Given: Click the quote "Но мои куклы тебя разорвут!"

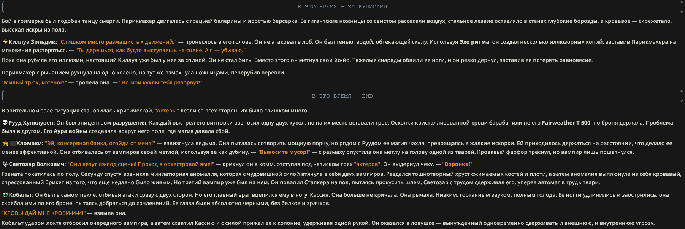Looking at the screenshot, I should tap(161, 83).
